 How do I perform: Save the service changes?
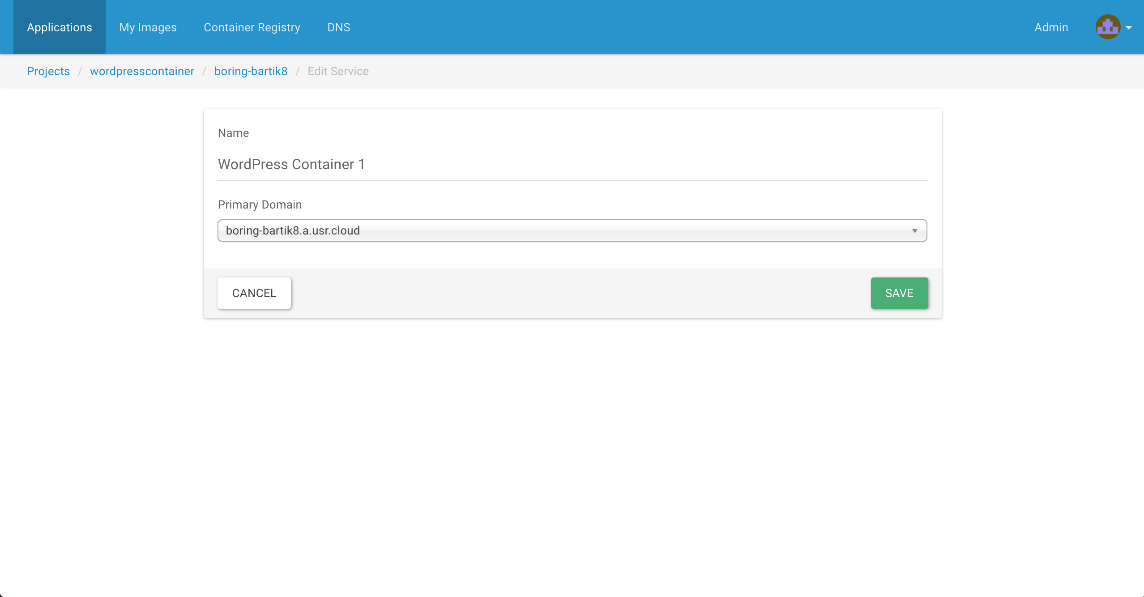(899, 293)
